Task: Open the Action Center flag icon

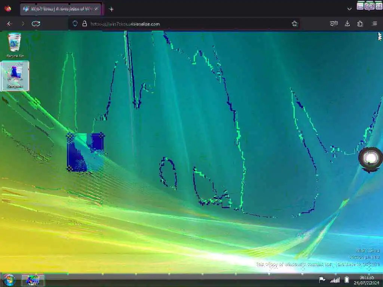Action: pos(322,280)
